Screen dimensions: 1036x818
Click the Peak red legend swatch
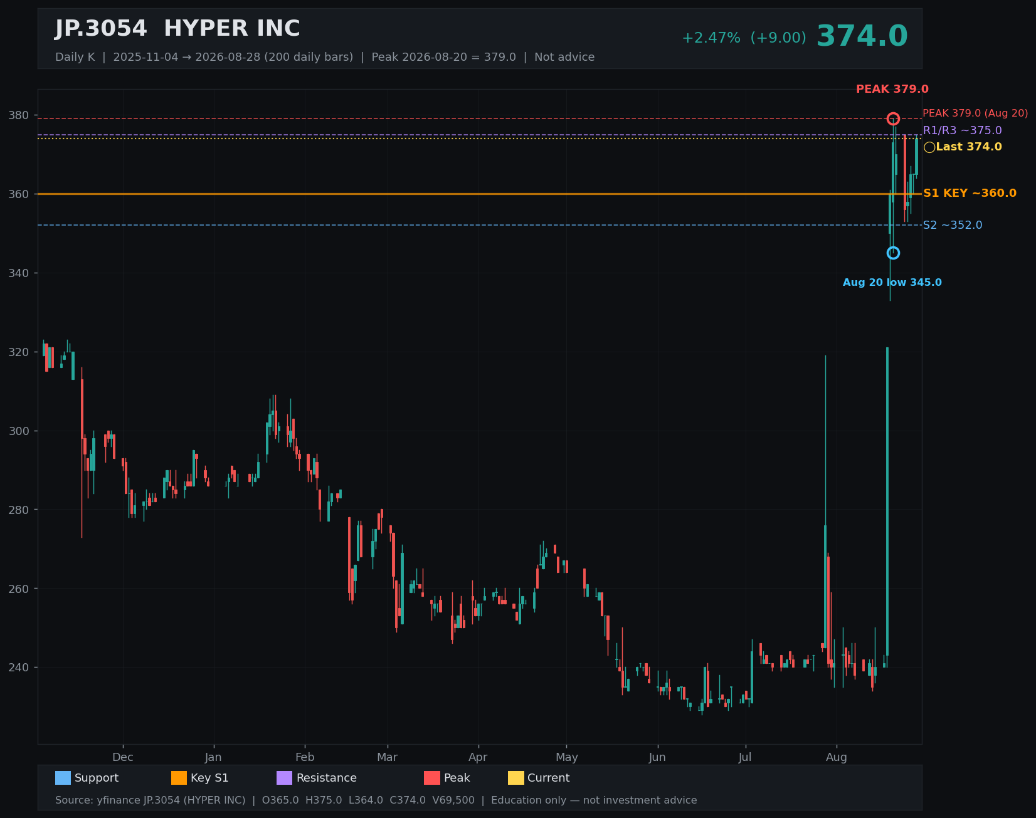click(432, 778)
